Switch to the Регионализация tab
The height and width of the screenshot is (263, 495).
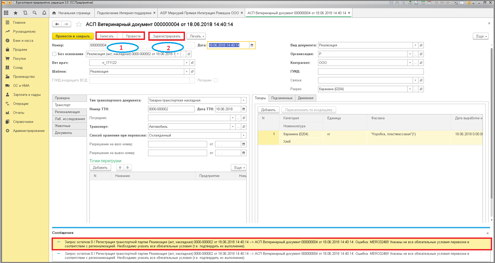[69, 112]
